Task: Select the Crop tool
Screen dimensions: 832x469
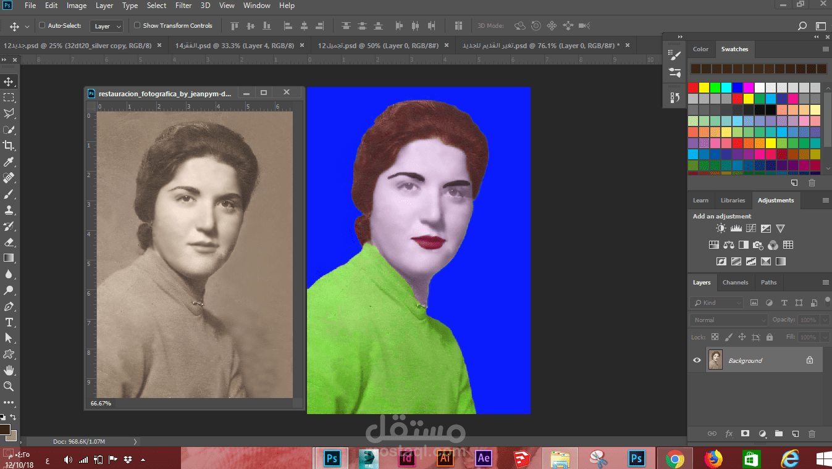Action: [9, 146]
